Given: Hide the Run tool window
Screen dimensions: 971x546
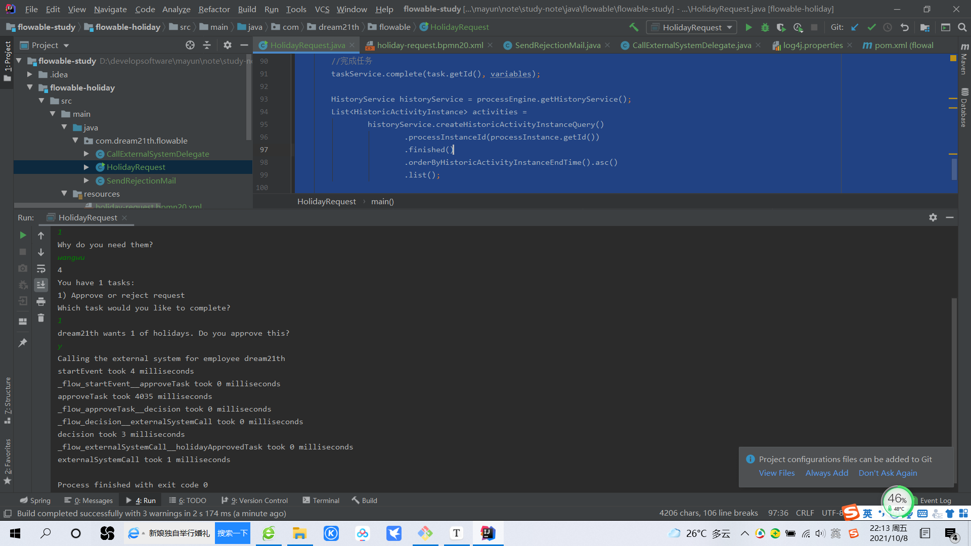Looking at the screenshot, I should 950,217.
